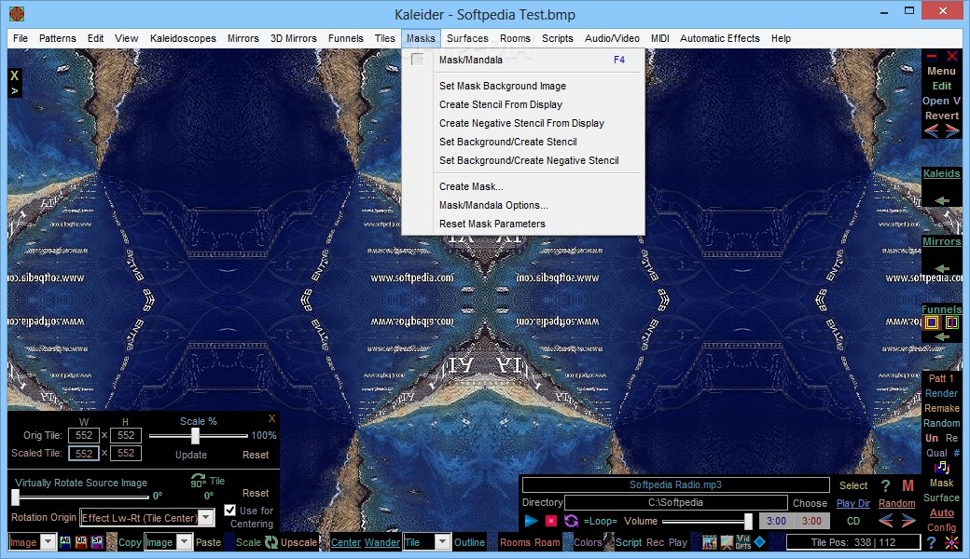
Task: Click Update in tile scale panel
Action: click(x=191, y=455)
